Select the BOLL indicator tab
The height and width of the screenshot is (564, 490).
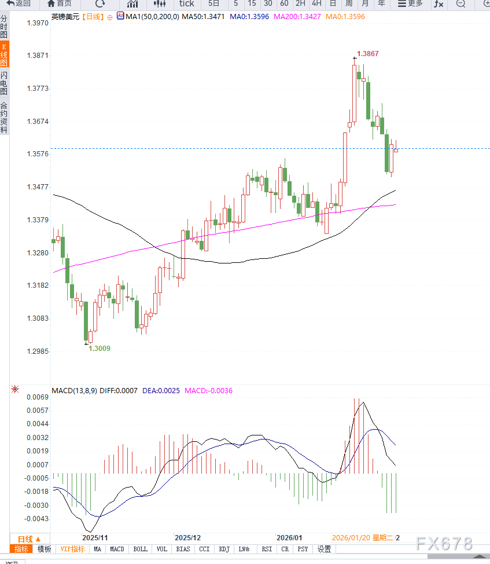(140, 549)
